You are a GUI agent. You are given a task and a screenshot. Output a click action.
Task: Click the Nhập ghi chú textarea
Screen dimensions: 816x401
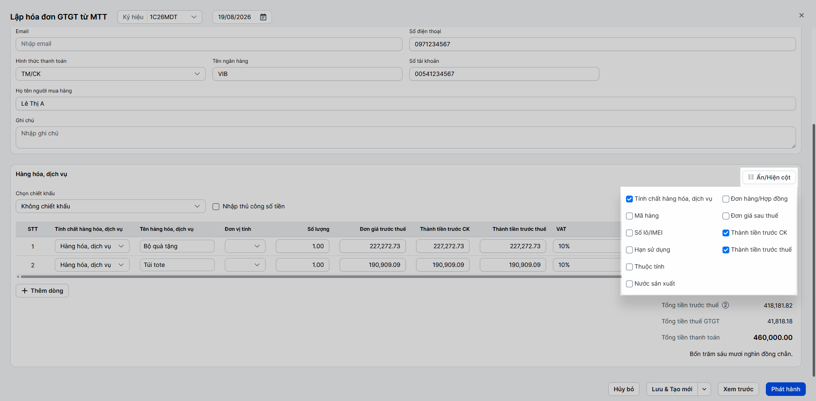pyautogui.click(x=406, y=137)
